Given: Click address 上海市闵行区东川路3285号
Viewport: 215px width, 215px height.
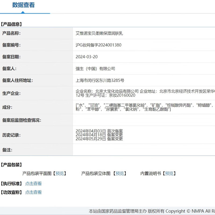Looking at the screenshot, I should point(100,80).
